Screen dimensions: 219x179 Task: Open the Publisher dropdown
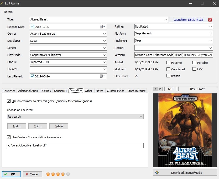pyautogui.click(x=211, y=40)
